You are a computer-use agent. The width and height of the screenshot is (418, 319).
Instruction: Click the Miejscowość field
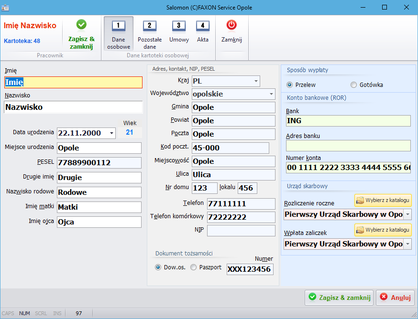233,161
